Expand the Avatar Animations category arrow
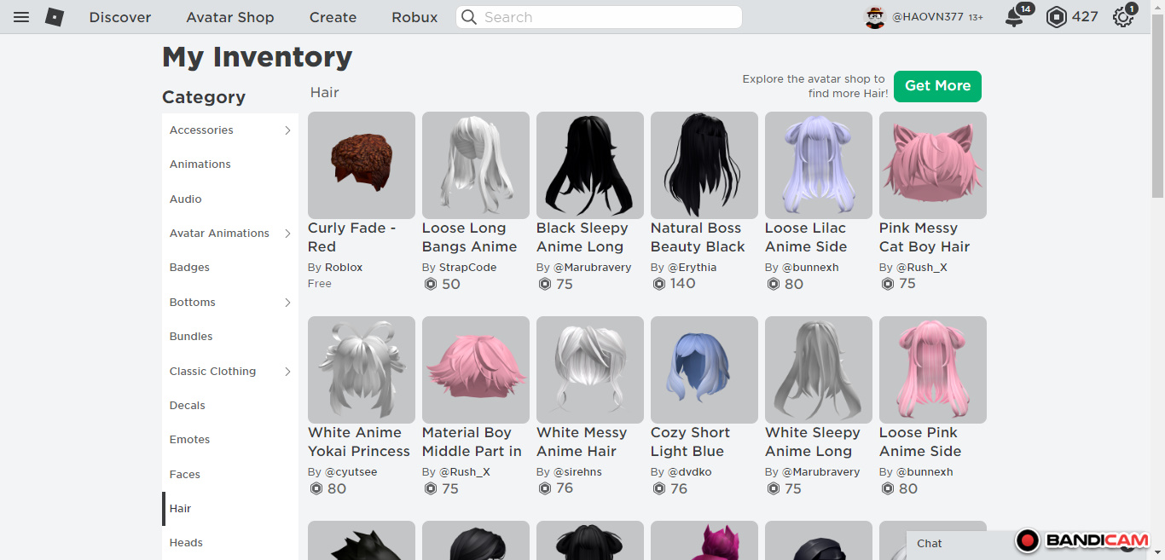 pyautogui.click(x=287, y=234)
